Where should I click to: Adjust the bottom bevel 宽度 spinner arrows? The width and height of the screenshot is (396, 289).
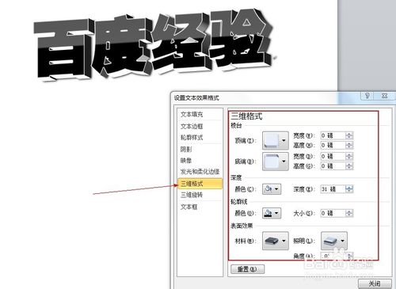(349, 157)
